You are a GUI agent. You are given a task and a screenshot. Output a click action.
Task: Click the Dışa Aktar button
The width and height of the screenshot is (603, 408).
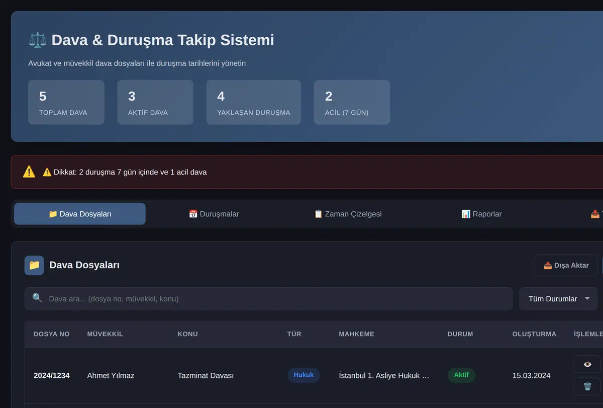566,265
